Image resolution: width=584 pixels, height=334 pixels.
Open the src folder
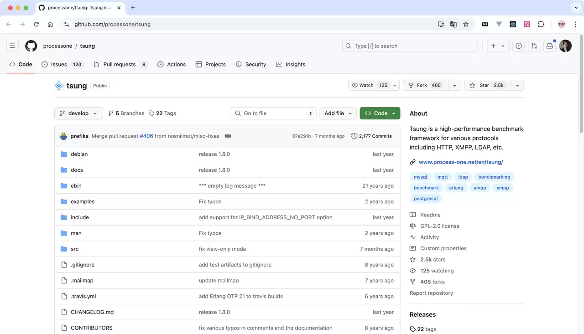tap(74, 249)
